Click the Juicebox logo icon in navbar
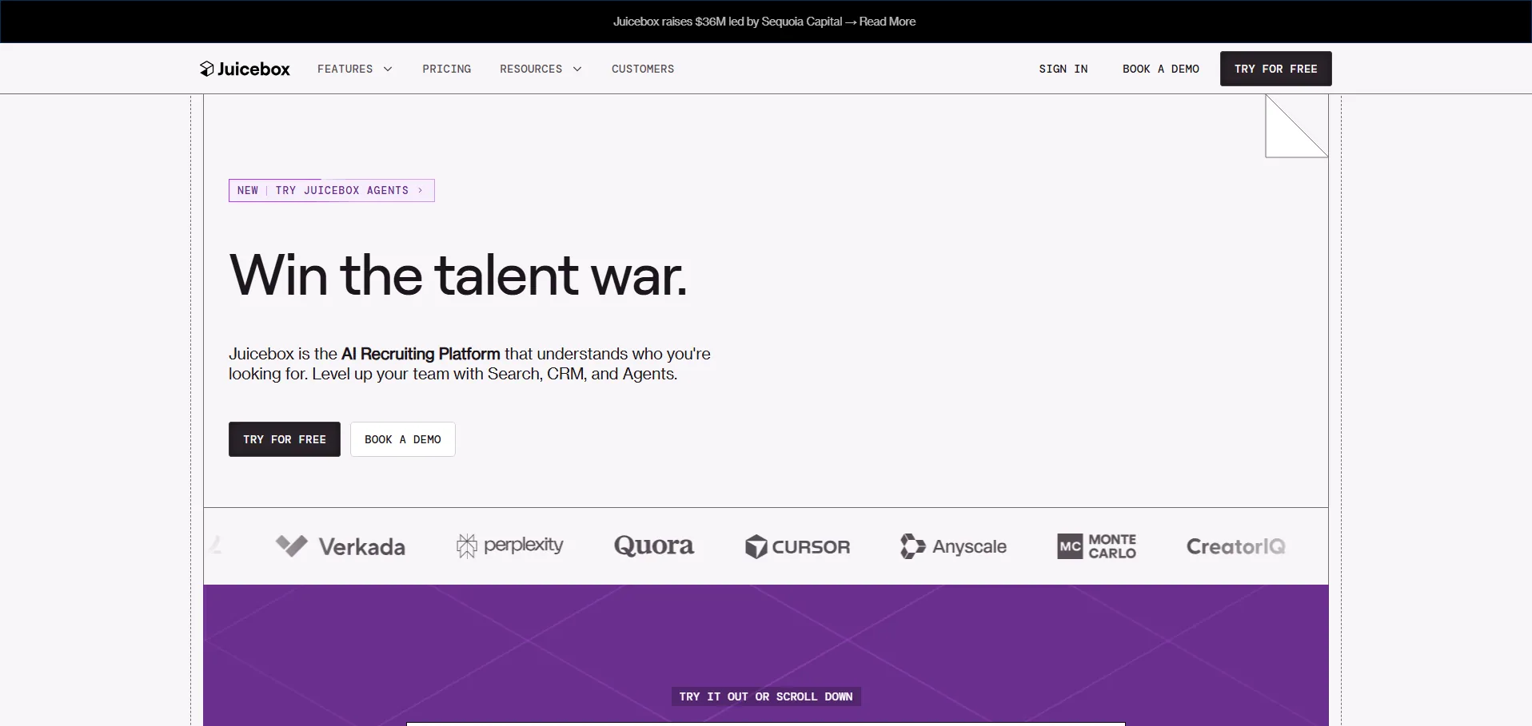Image resolution: width=1532 pixels, height=726 pixels. point(206,69)
